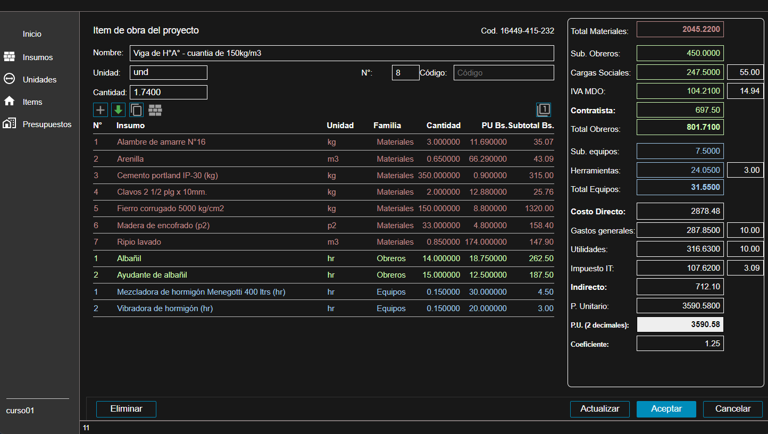This screenshot has height=434, width=768.
Task: Click the Cantidad field showing 1.7400
Action: (x=168, y=93)
